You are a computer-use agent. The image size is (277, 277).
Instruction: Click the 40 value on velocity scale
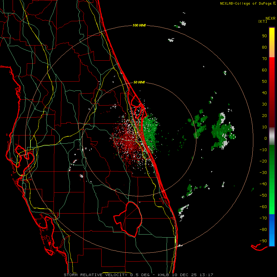(x=264, y=93)
